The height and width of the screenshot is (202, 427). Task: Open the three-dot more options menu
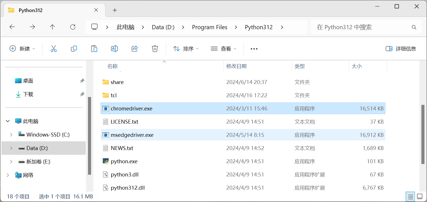click(x=254, y=49)
